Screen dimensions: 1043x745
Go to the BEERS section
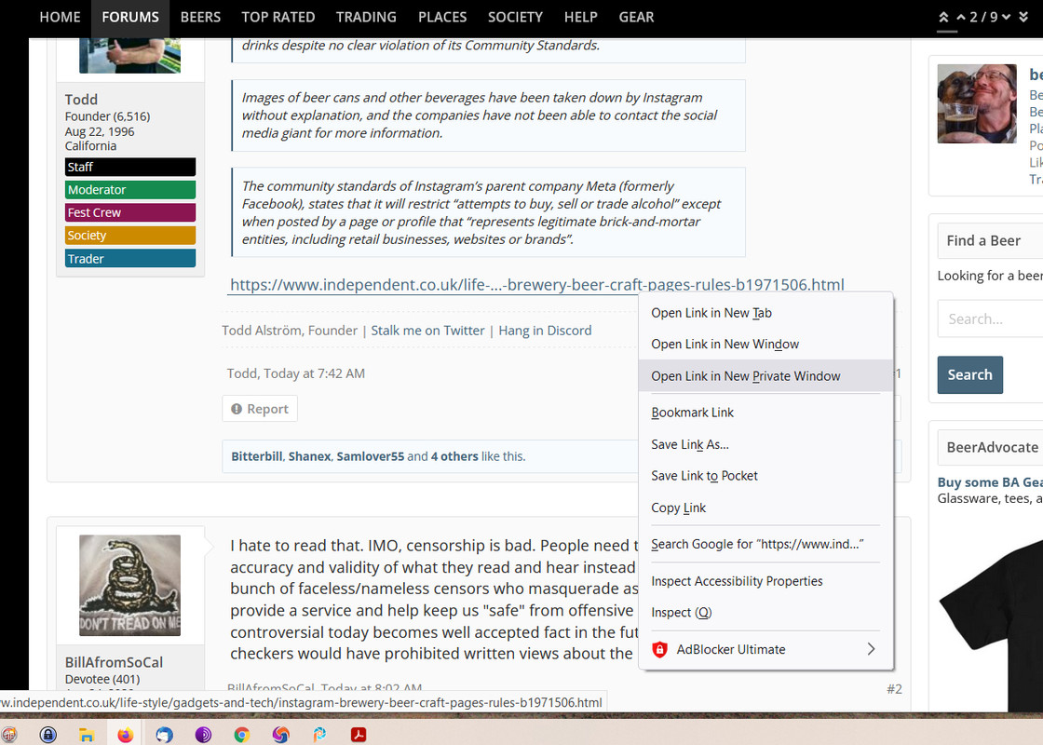click(x=200, y=18)
